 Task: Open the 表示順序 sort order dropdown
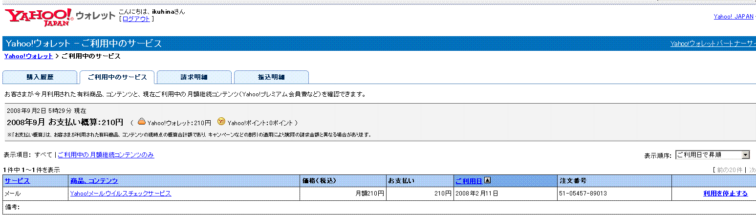713,155
